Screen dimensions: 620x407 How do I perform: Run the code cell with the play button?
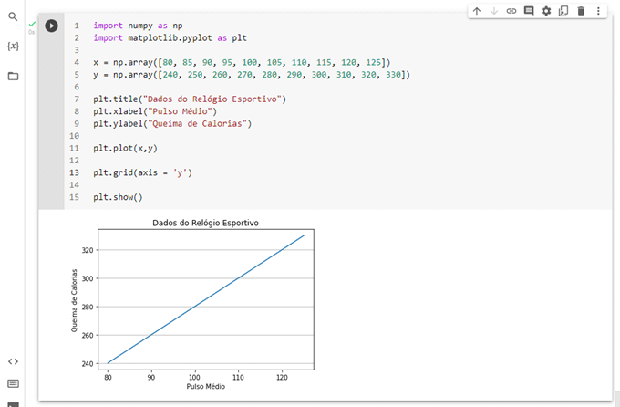point(51,26)
